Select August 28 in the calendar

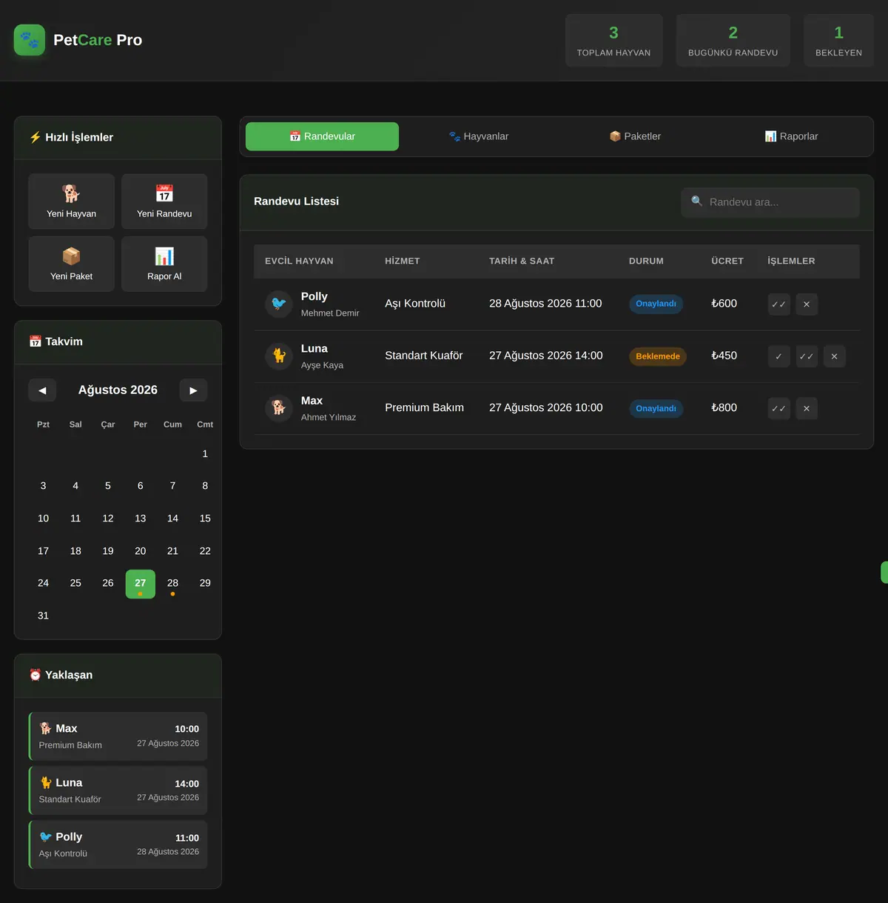(x=172, y=584)
